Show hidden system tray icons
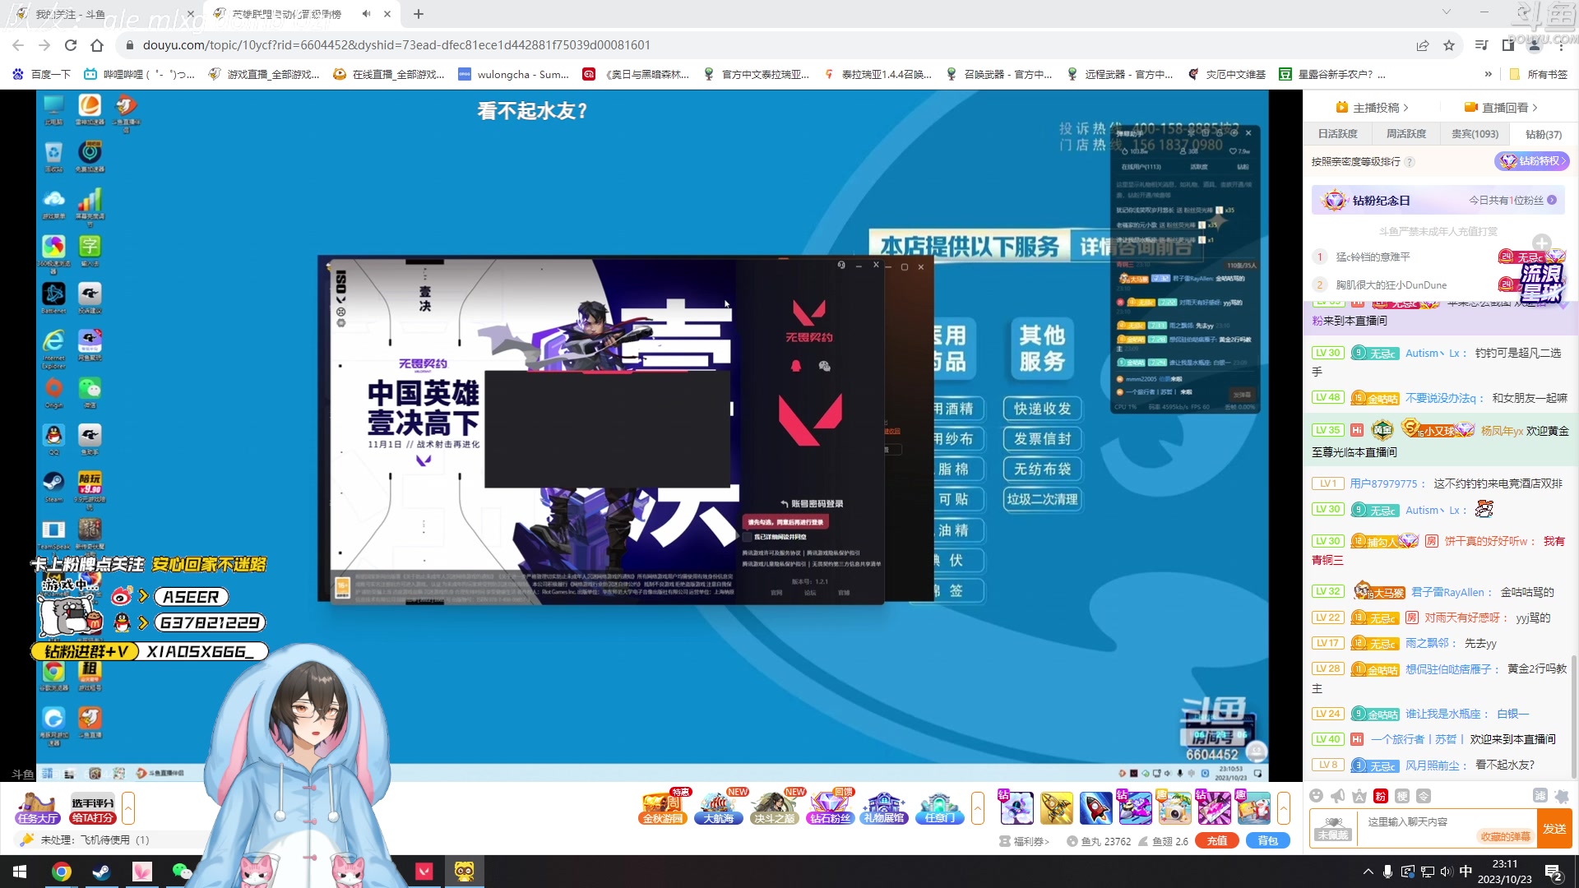Image resolution: width=1579 pixels, height=888 pixels. coord(1368,872)
